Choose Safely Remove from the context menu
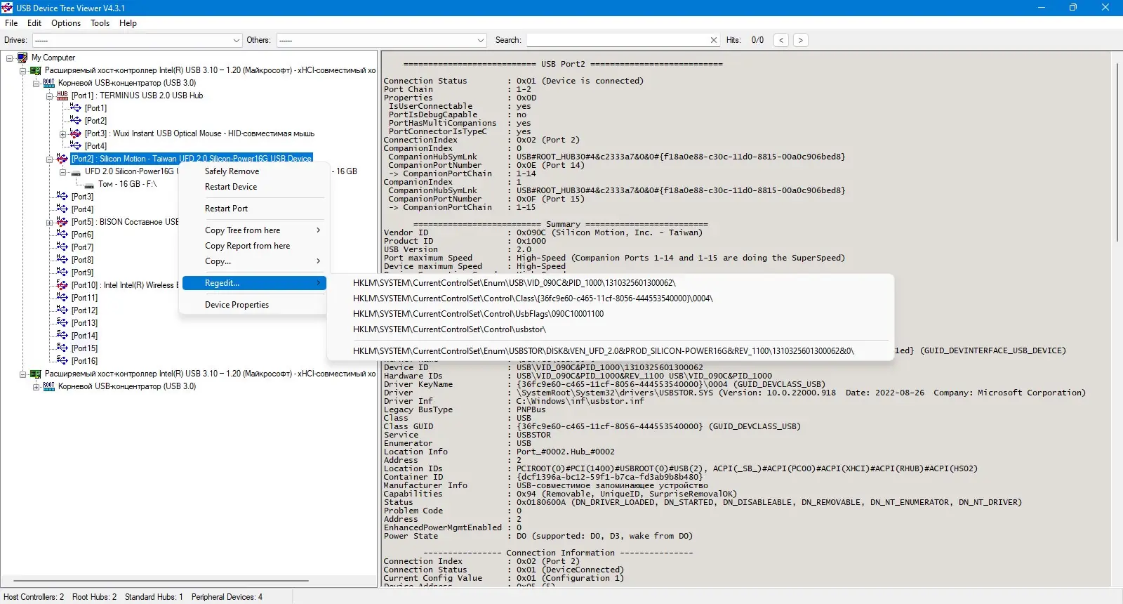The image size is (1123, 604). [x=254, y=171]
